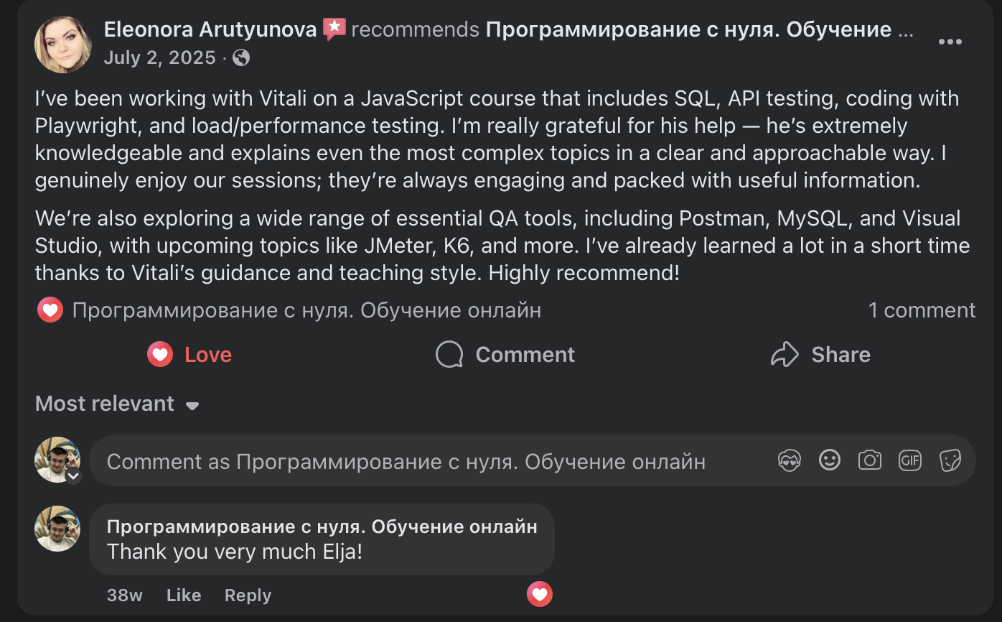The height and width of the screenshot is (622, 1002).
Task: Click the Comment button on the post
Action: click(x=505, y=354)
